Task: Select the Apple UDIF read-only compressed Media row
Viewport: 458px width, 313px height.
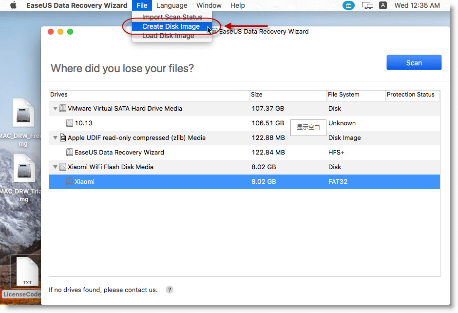Action: pyautogui.click(x=245, y=137)
